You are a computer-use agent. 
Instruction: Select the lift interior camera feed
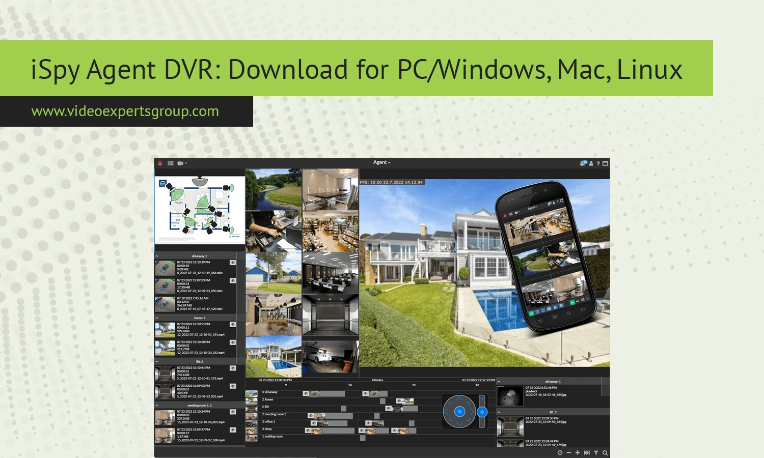pos(331,315)
